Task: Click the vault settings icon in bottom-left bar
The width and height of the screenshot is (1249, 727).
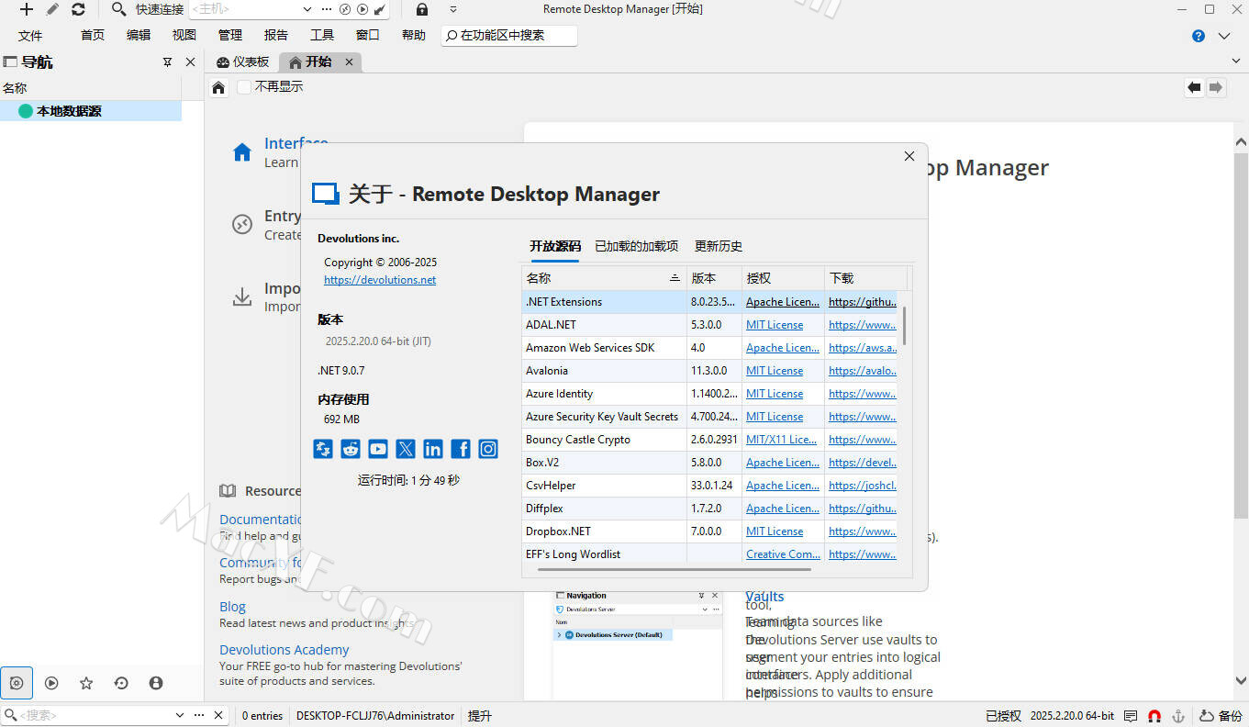Action: tap(17, 683)
